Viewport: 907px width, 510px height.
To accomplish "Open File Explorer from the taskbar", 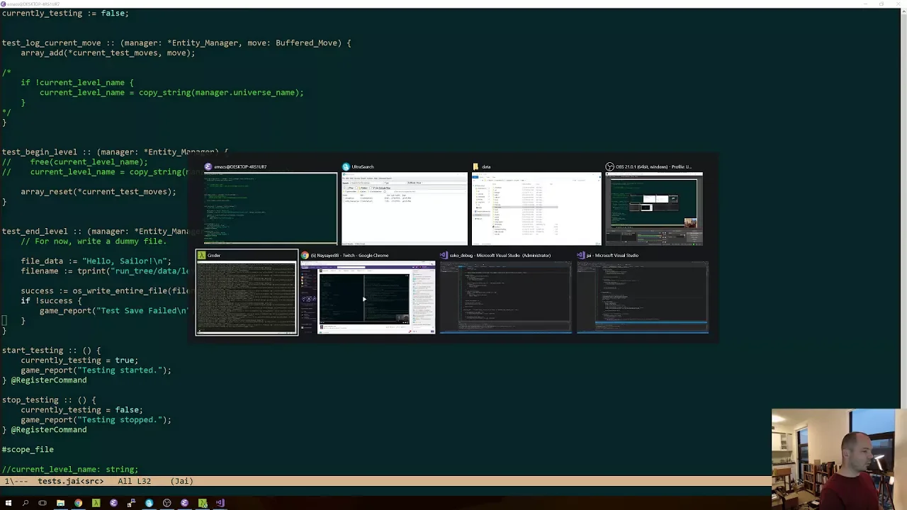I will tap(60, 503).
